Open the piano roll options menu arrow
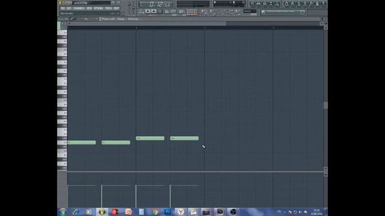The width and height of the screenshot is (385, 216). click(x=59, y=19)
